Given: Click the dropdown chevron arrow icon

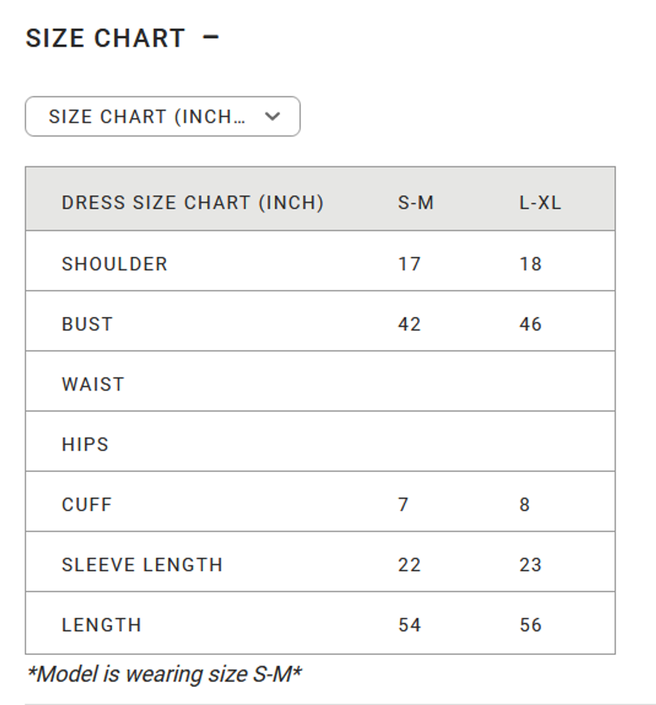Looking at the screenshot, I should pos(273,117).
